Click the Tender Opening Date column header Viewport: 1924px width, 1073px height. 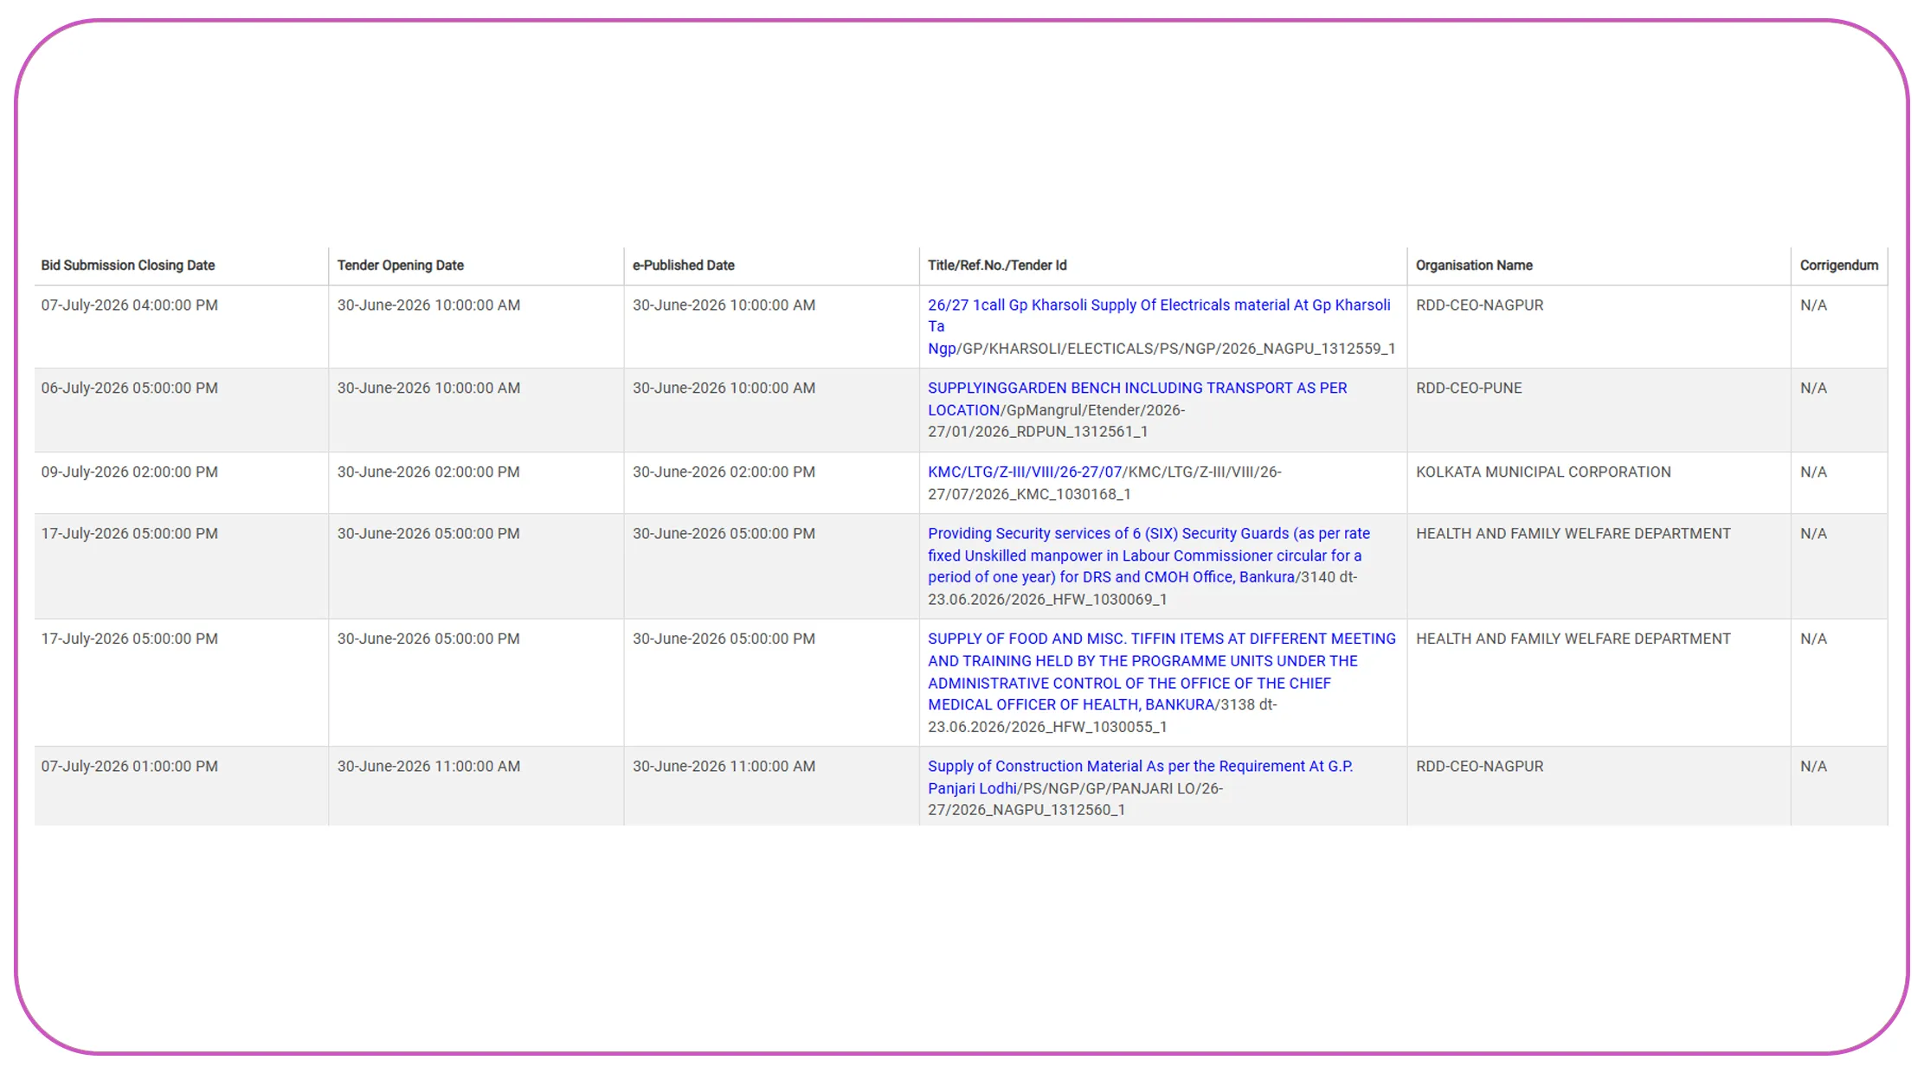click(400, 265)
